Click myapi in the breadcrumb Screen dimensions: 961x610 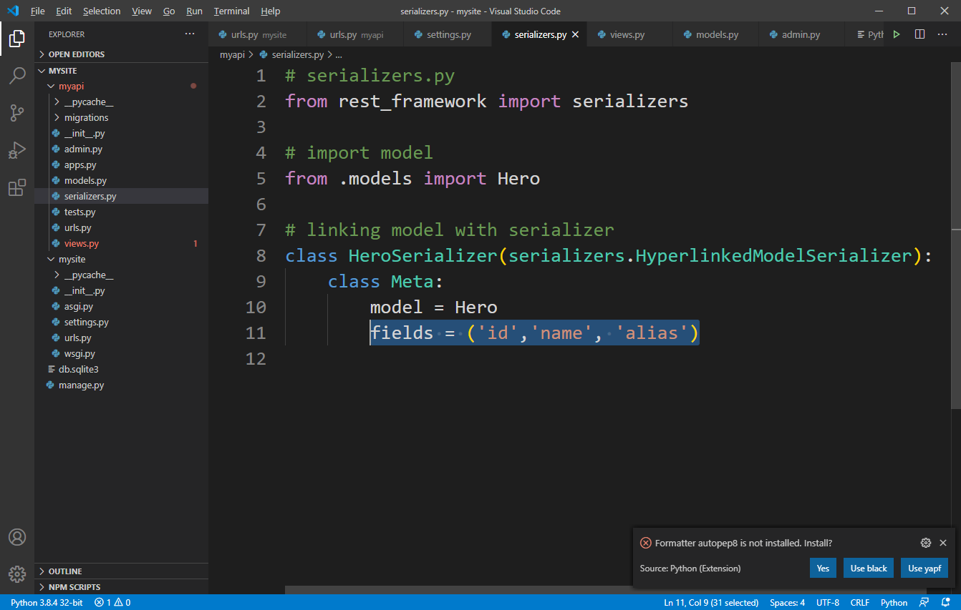[x=232, y=54]
